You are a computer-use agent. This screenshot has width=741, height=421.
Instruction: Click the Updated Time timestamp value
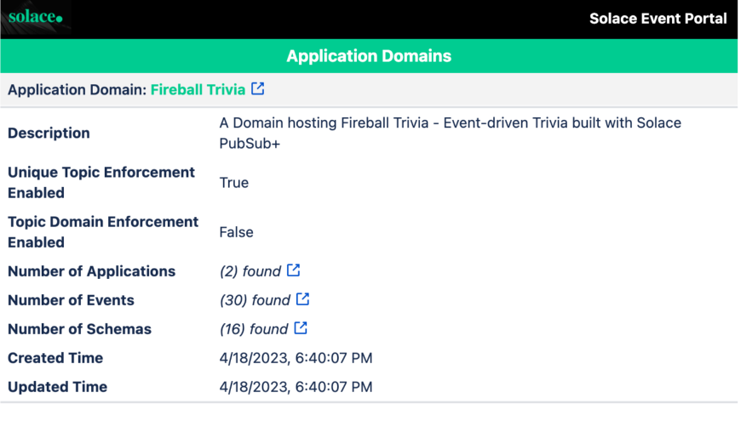(296, 387)
